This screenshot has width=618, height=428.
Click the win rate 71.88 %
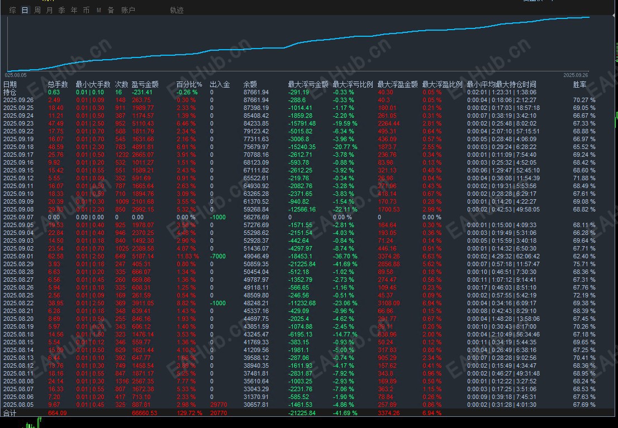(x=584, y=178)
